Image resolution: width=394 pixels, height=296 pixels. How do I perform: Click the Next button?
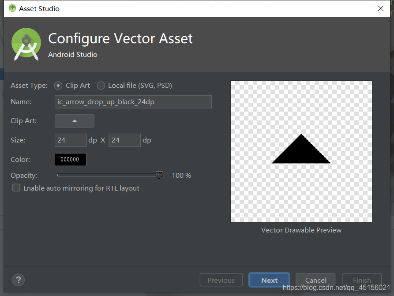tap(270, 280)
